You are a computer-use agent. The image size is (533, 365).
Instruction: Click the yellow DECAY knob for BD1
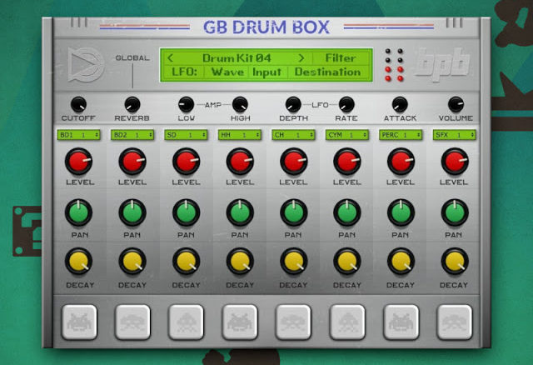(78, 261)
